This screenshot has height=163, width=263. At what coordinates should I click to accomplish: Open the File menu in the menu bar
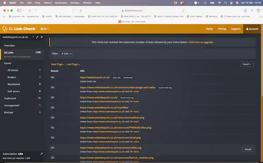(x=21, y=3)
